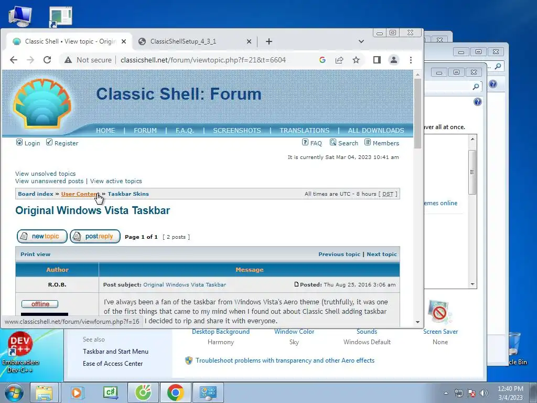The image size is (537, 403).
Task: Click the share page icon
Action: coord(339,60)
